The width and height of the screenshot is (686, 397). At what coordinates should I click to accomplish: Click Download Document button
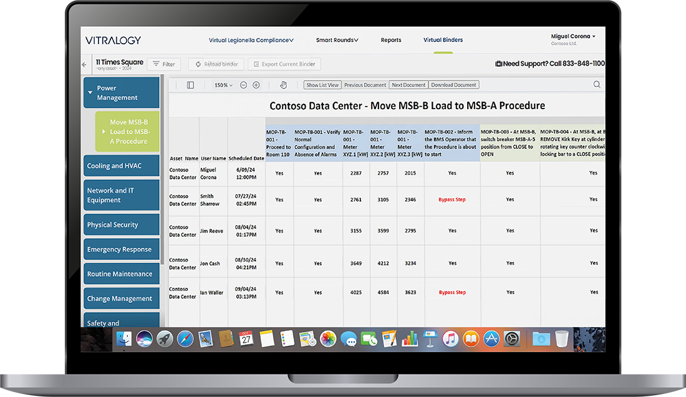point(453,85)
